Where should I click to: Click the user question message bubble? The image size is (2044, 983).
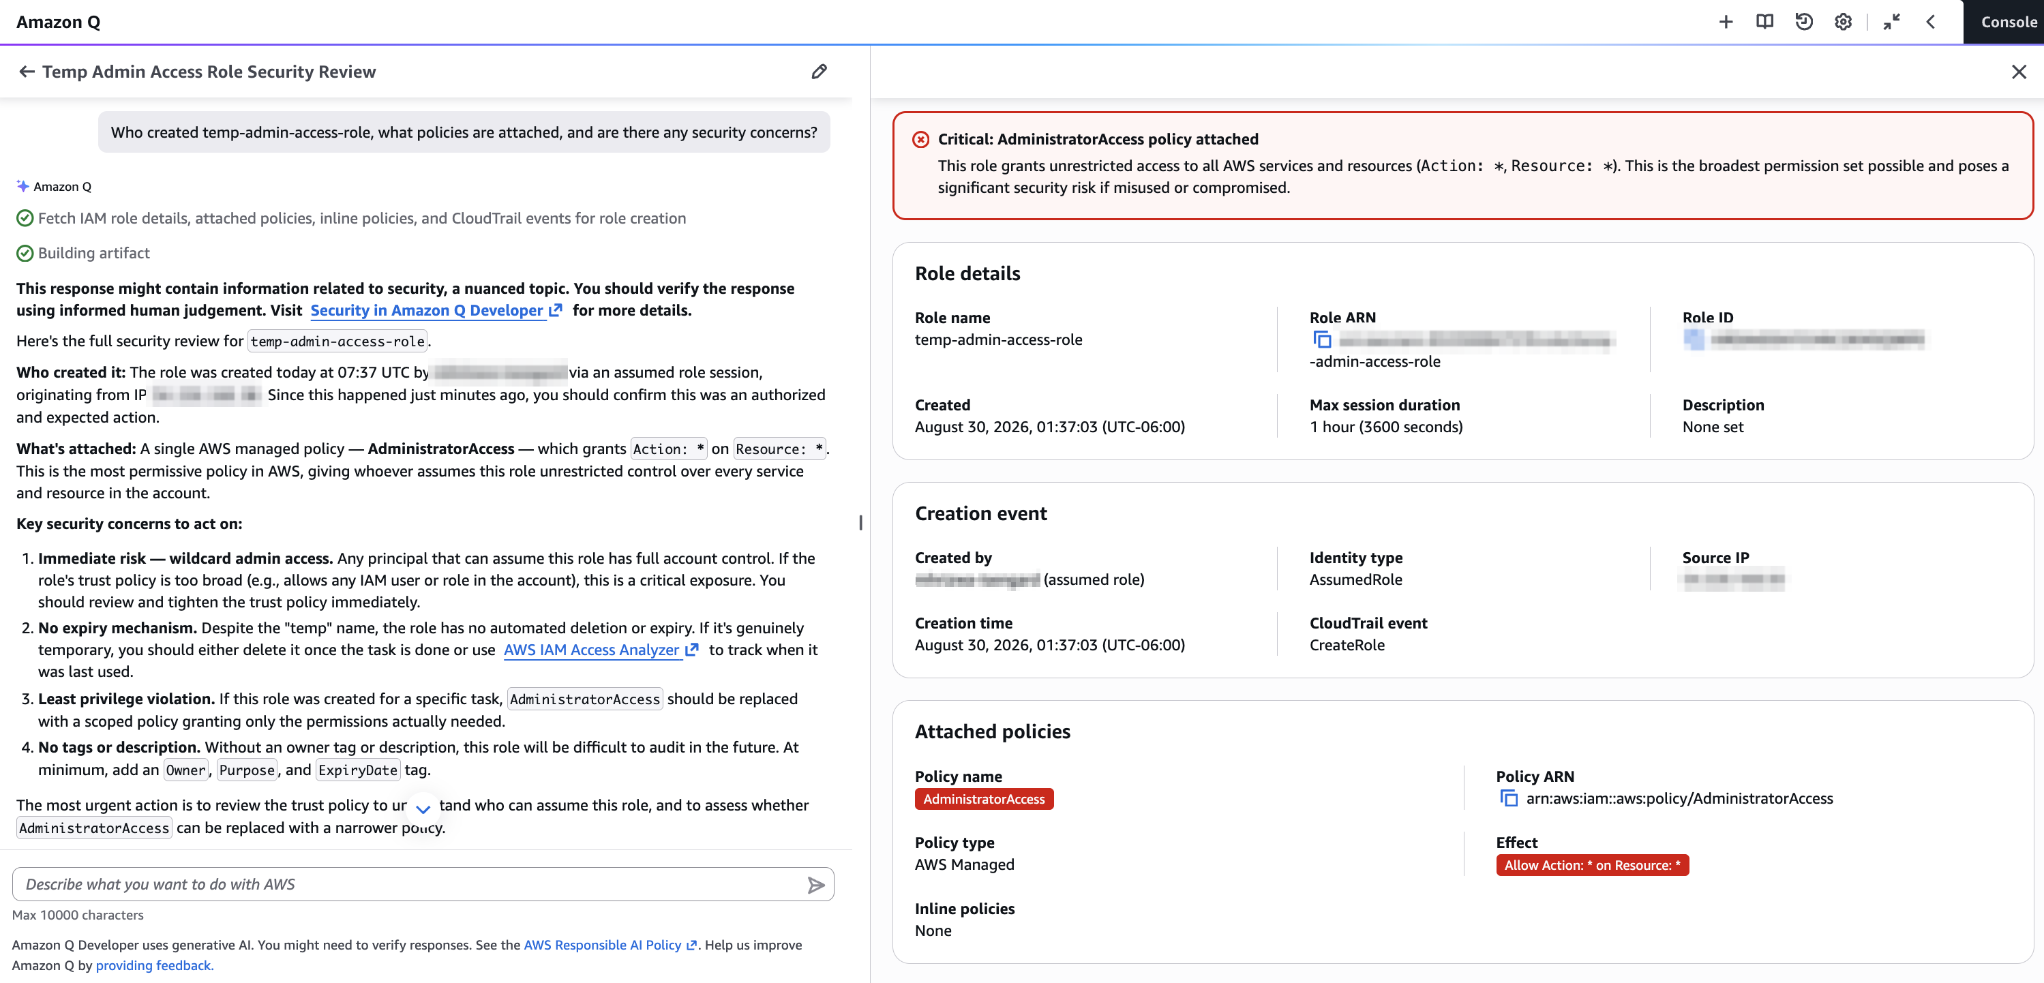(464, 132)
